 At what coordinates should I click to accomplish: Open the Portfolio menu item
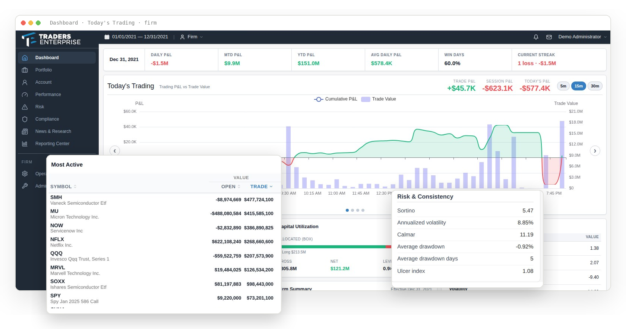pyautogui.click(x=57, y=70)
